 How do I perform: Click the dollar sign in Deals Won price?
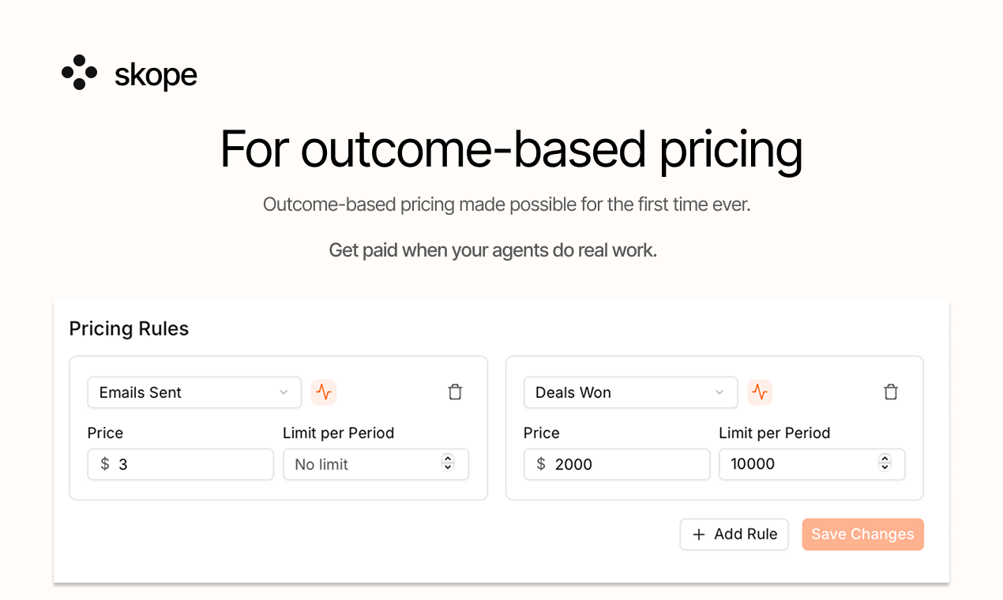(540, 464)
